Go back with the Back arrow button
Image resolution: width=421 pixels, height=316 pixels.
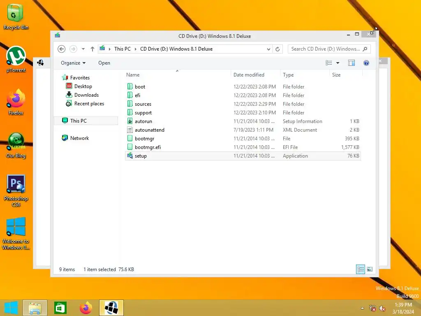[x=62, y=49]
